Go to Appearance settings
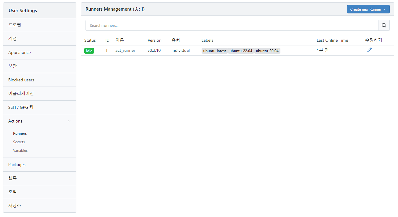398x217 pixels. [x=40, y=52]
